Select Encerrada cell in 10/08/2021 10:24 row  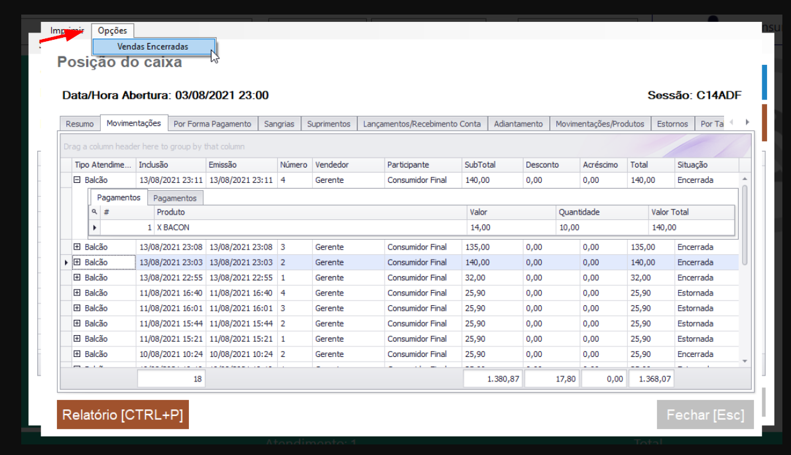pos(706,354)
